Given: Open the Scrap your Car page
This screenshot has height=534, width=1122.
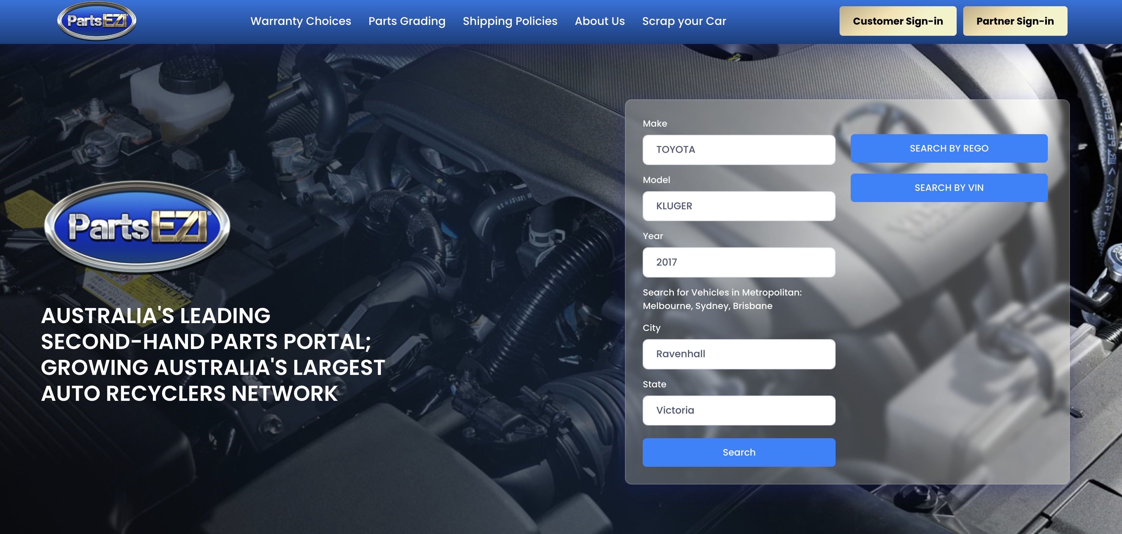Looking at the screenshot, I should point(684,20).
